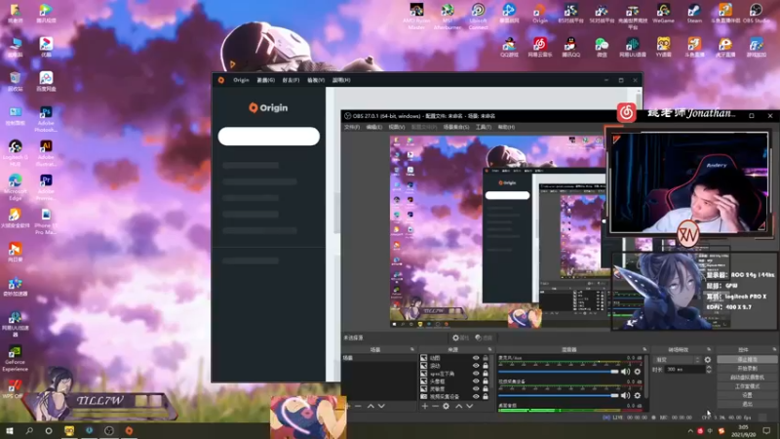The image size is (780, 439).
Task: Open Origin desktop shortcut icon
Action: [x=540, y=14]
